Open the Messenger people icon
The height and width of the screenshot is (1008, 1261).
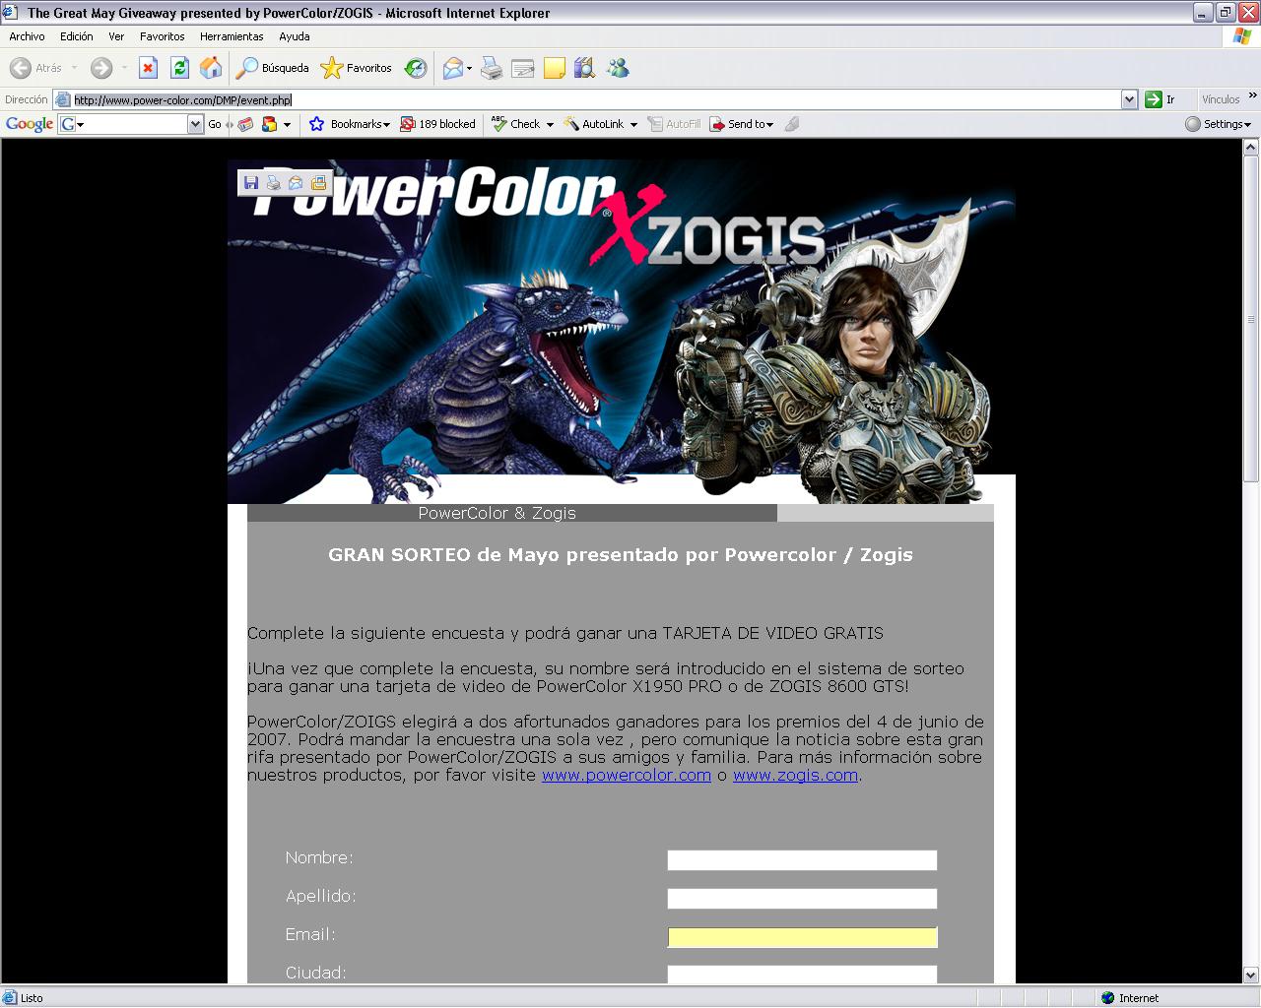tap(618, 68)
